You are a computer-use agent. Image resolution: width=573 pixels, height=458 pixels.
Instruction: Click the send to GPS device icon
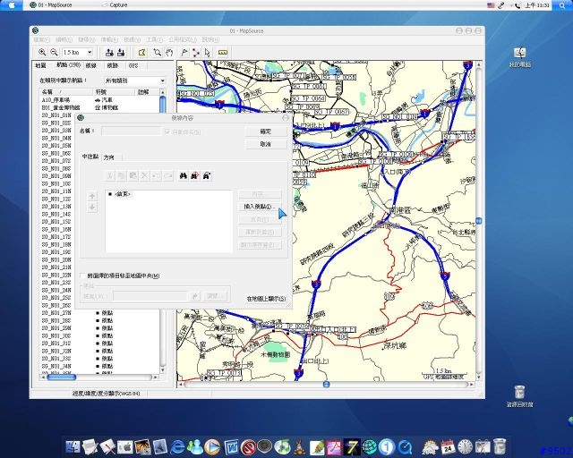click(x=109, y=52)
